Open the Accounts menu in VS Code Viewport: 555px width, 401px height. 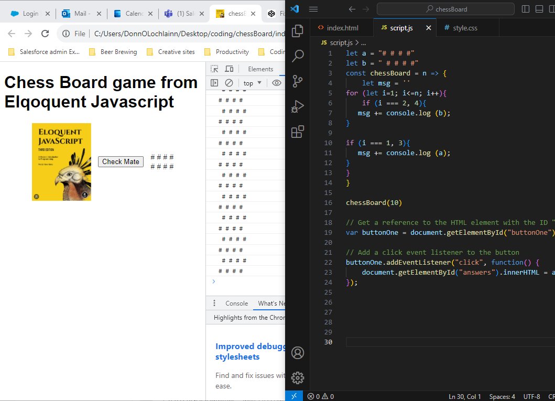click(x=297, y=352)
